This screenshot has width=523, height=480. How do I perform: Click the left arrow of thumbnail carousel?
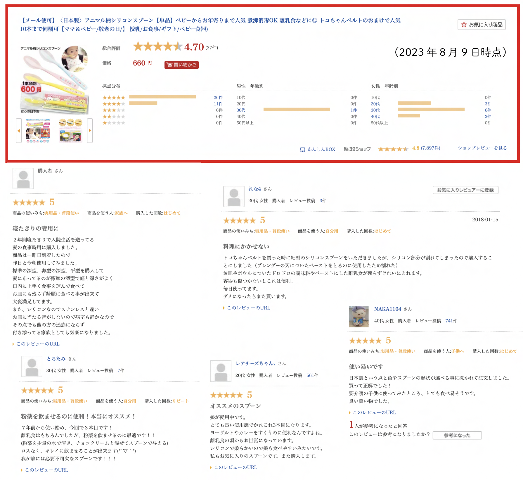tap(19, 131)
